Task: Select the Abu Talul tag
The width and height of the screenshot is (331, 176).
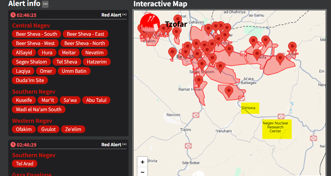Action: (x=96, y=100)
